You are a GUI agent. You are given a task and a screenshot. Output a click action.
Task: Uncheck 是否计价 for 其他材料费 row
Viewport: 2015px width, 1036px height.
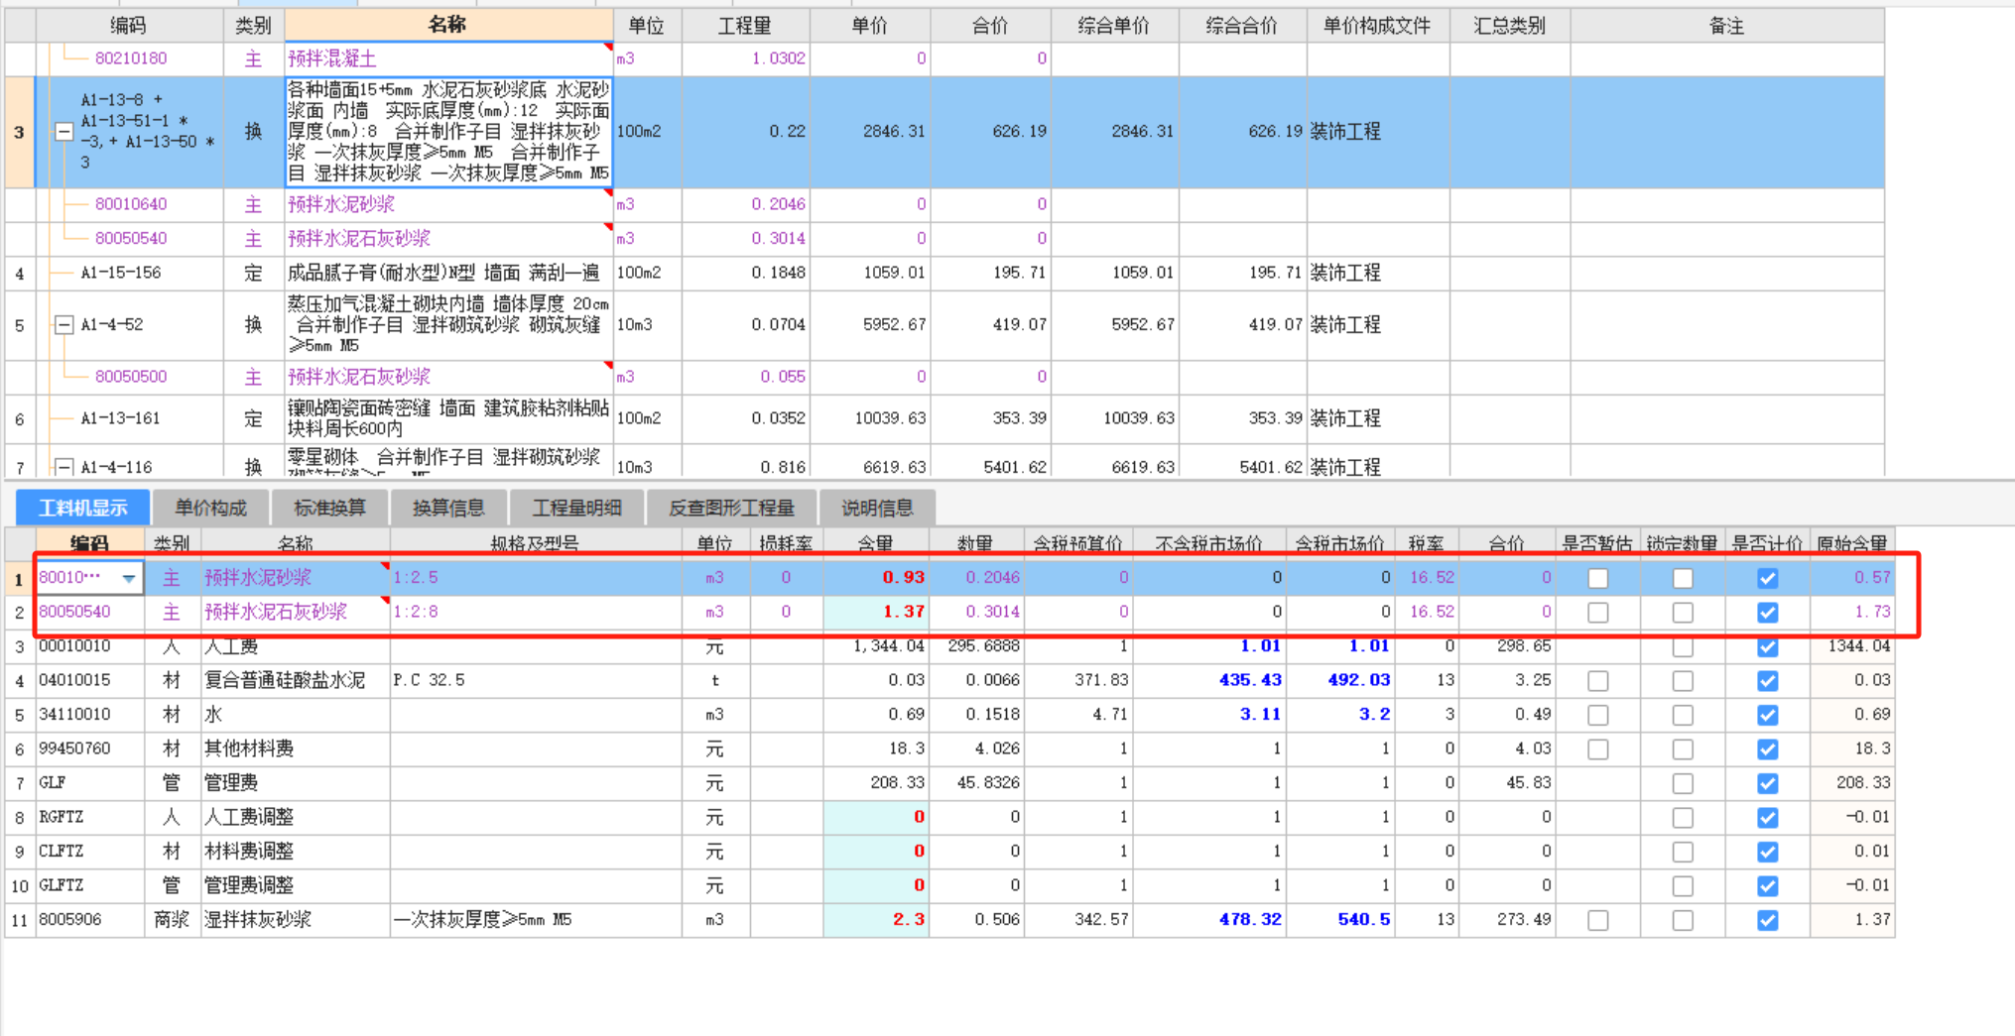1768,749
